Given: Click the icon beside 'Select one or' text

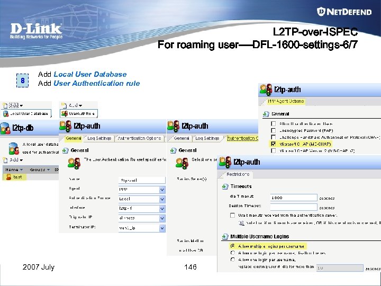Looking at the screenshot, I should tap(182, 164).
